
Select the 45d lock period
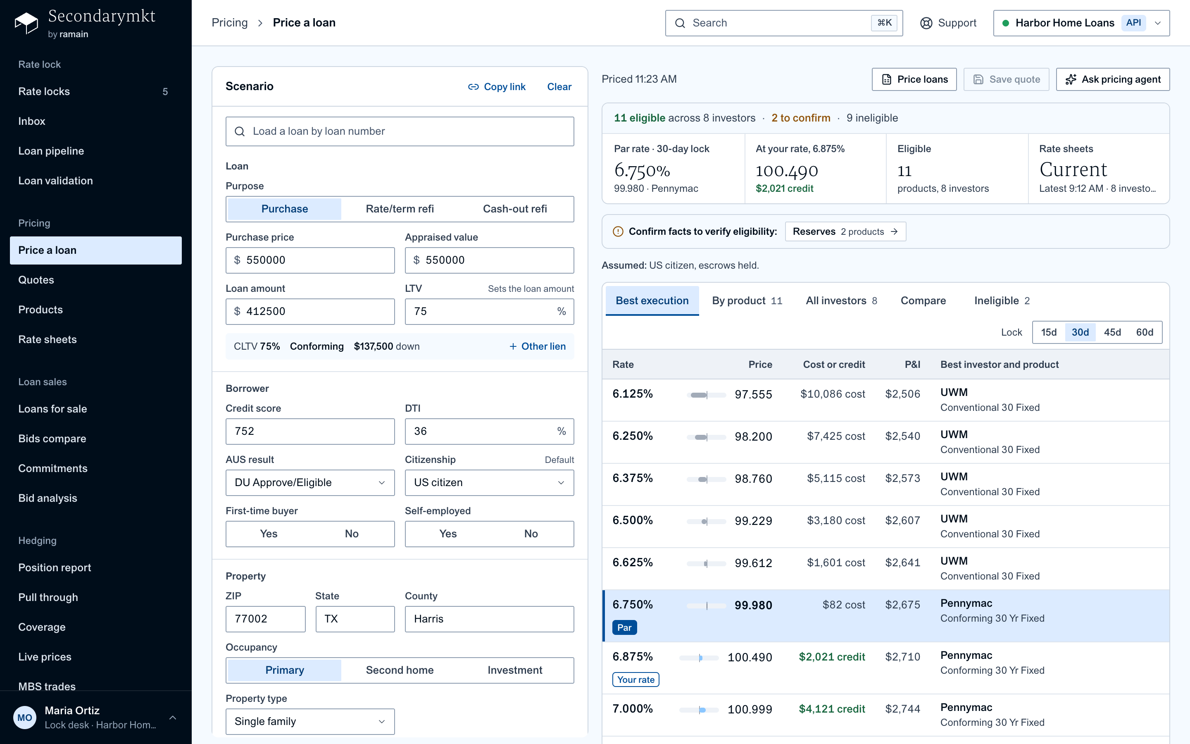coord(1112,332)
